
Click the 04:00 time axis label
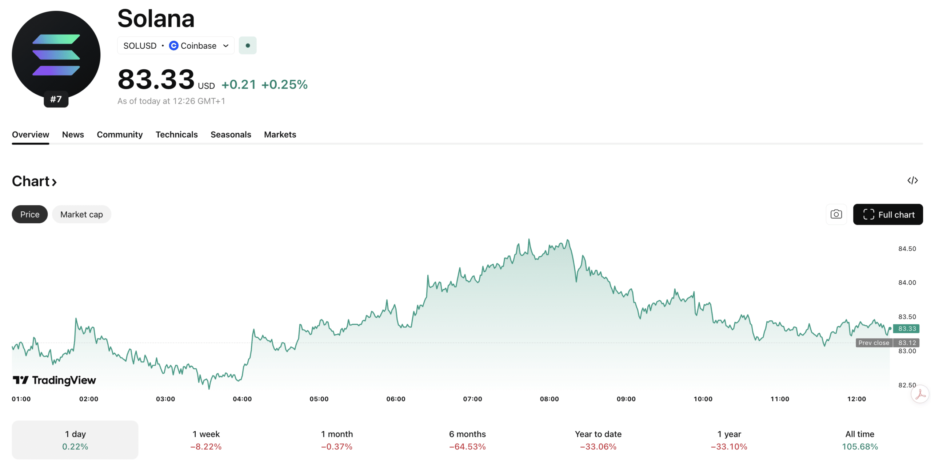click(242, 399)
